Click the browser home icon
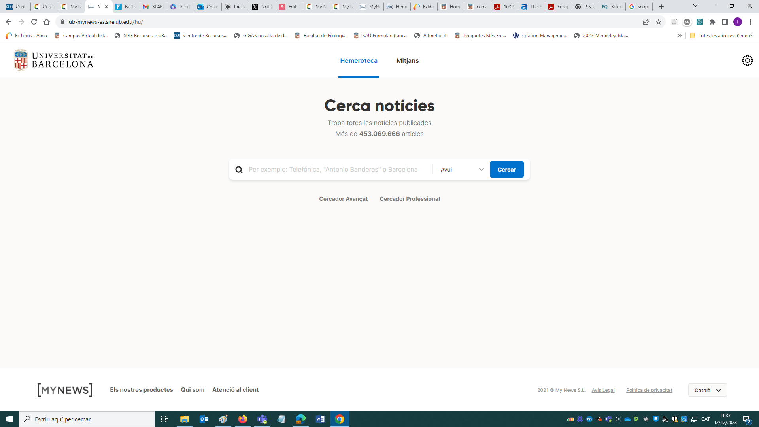 47,22
